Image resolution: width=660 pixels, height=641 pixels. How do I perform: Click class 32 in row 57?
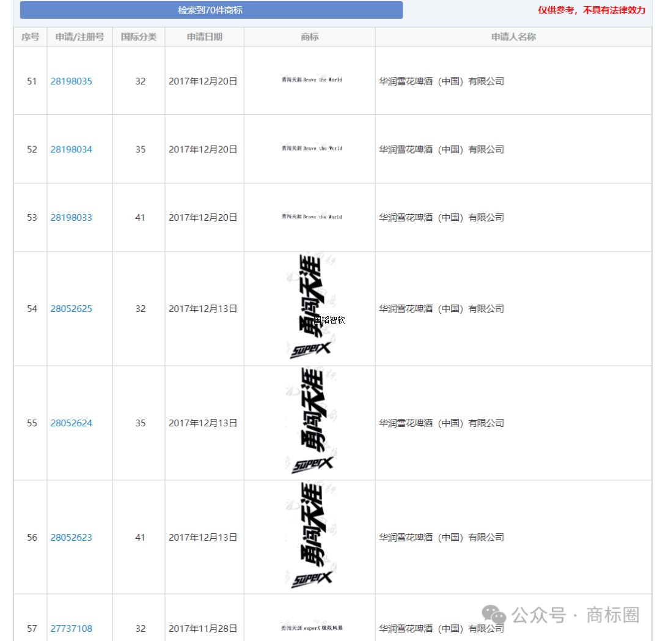coord(140,629)
